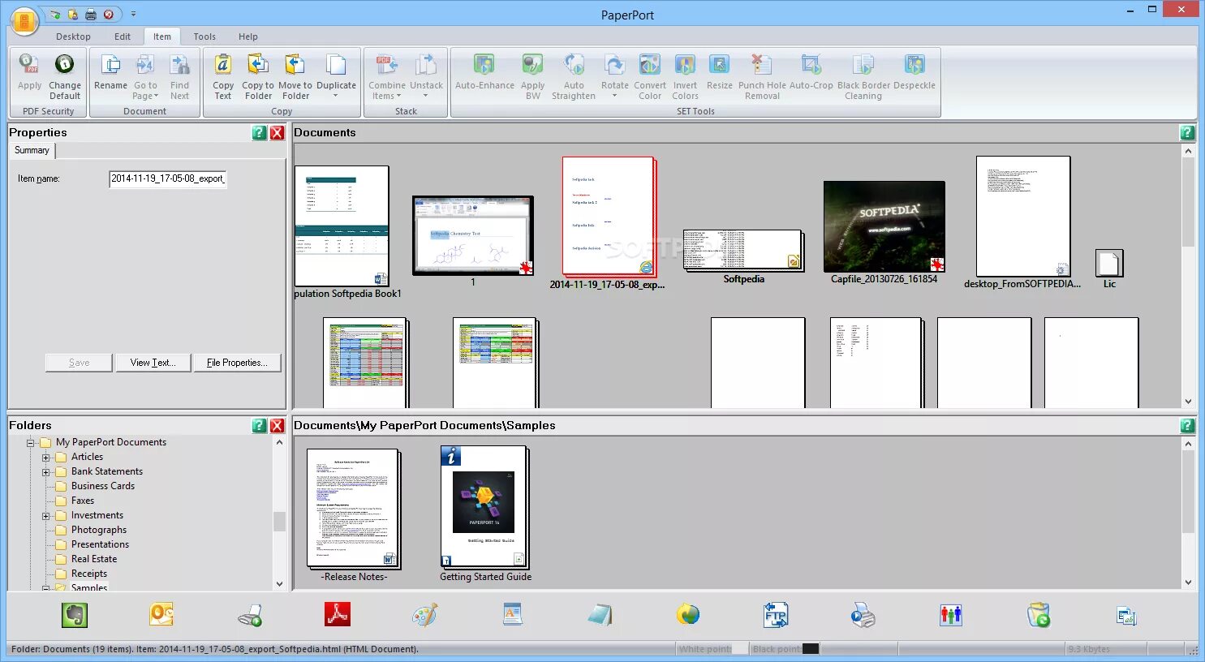This screenshot has height=662, width=1205.
Task: Open the Desktop ribbon tab
Action: (73, 37)
